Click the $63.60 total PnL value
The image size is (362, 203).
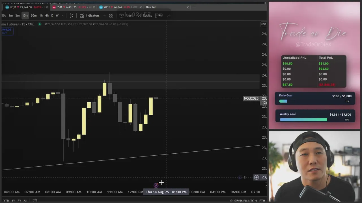coord(324,69)
